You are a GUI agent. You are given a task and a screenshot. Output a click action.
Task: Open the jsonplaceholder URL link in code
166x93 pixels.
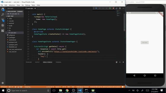[x=75, y=51]
